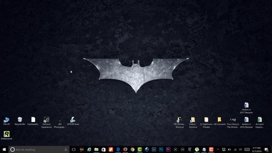
Task: Open Task View from the taskbar
Action: pos(74,149)
